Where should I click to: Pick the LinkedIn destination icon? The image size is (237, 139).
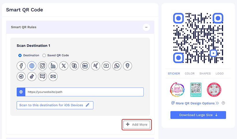point(53,66)
